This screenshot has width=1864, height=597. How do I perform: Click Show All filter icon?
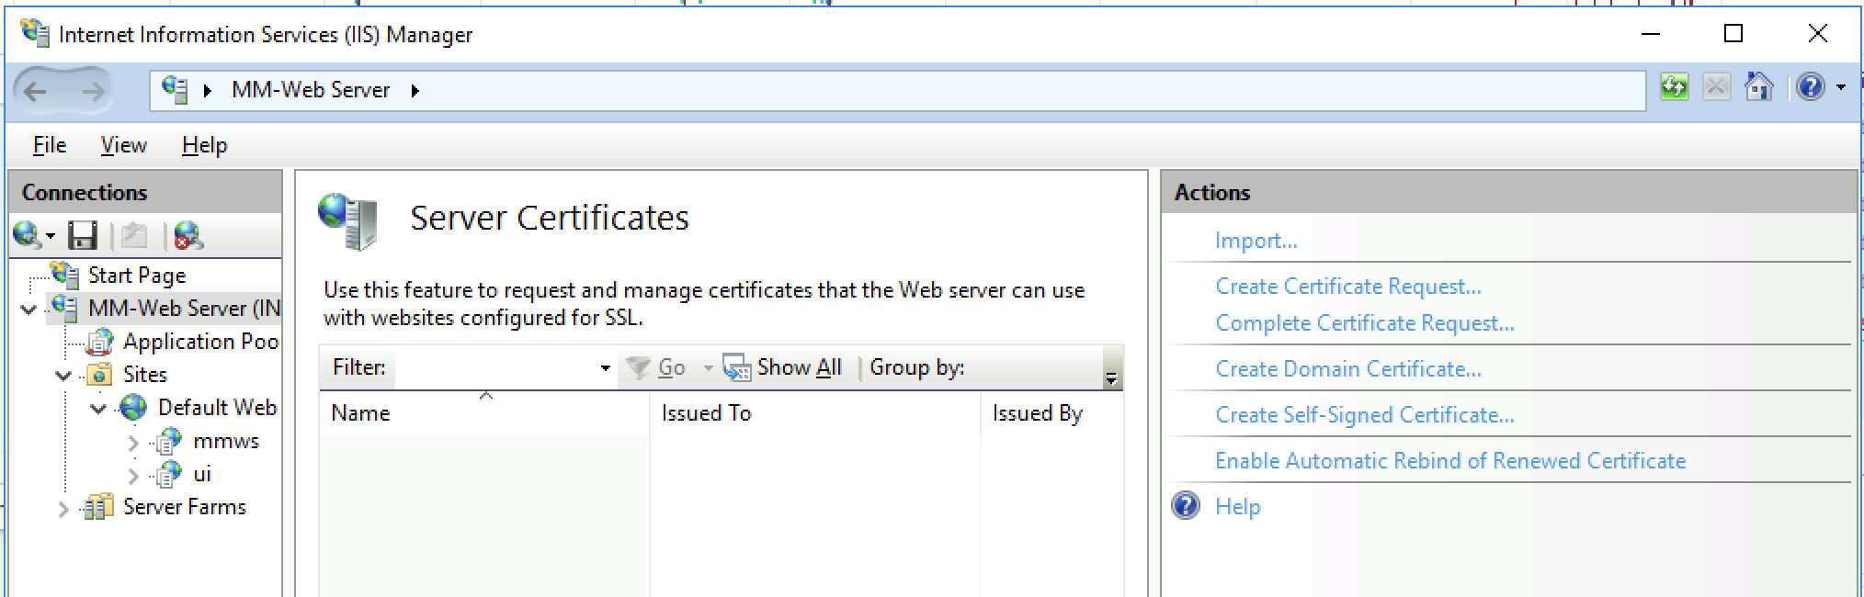pyautogui.click(x=736, y=368)
